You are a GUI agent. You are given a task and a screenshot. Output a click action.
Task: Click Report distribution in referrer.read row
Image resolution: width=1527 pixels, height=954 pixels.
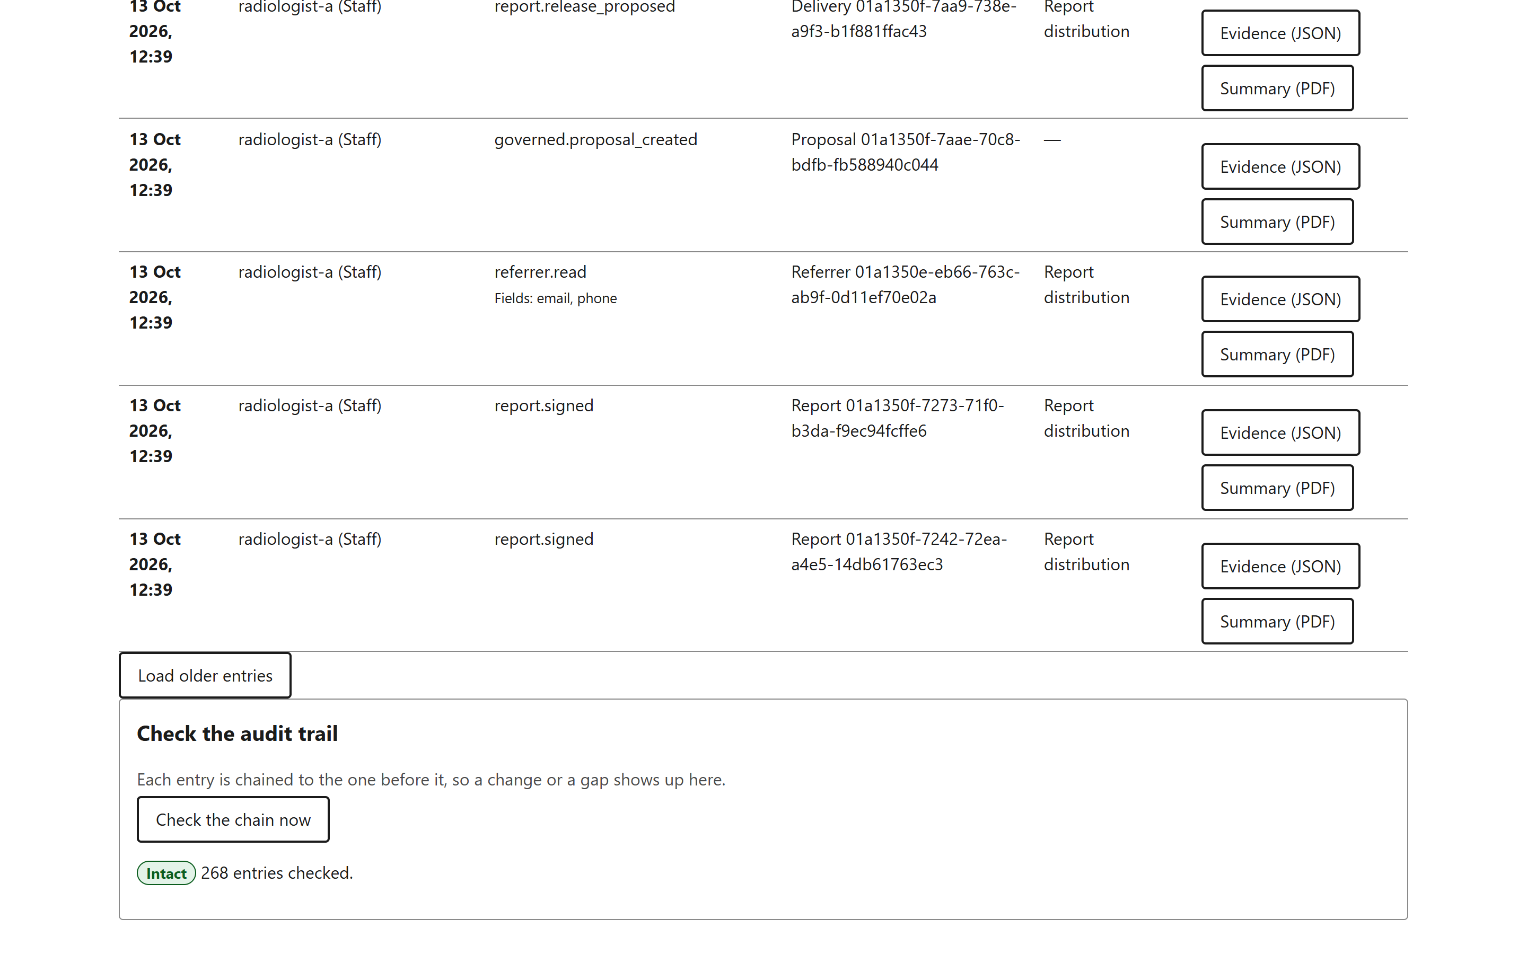[x=1086, y=285]
